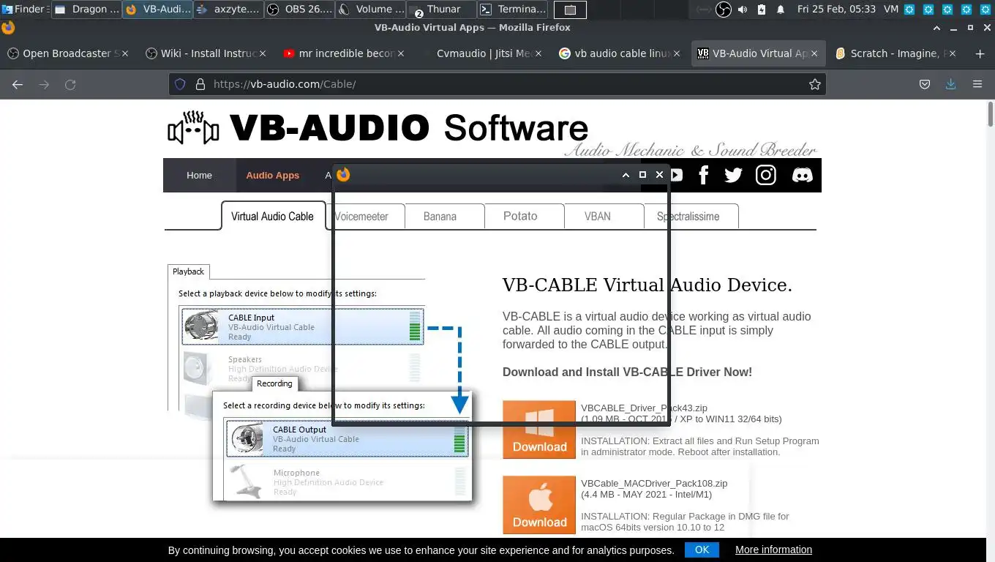The height and width of the screenshot is (562, 995).
Task: Click the padlock site security icon
Action: 200,84
